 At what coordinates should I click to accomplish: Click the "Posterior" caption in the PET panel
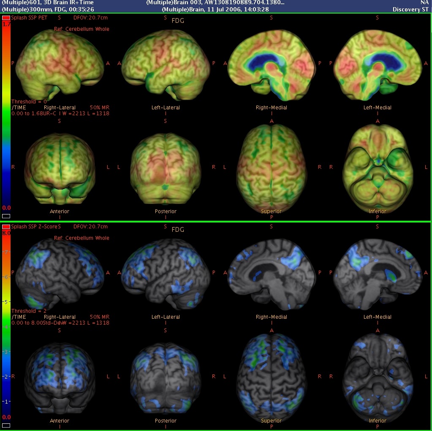coord(166,211)
